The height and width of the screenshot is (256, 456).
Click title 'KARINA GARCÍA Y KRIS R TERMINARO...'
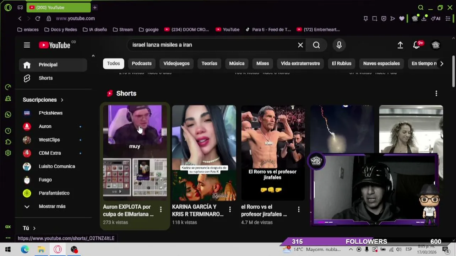pos(198,210)
